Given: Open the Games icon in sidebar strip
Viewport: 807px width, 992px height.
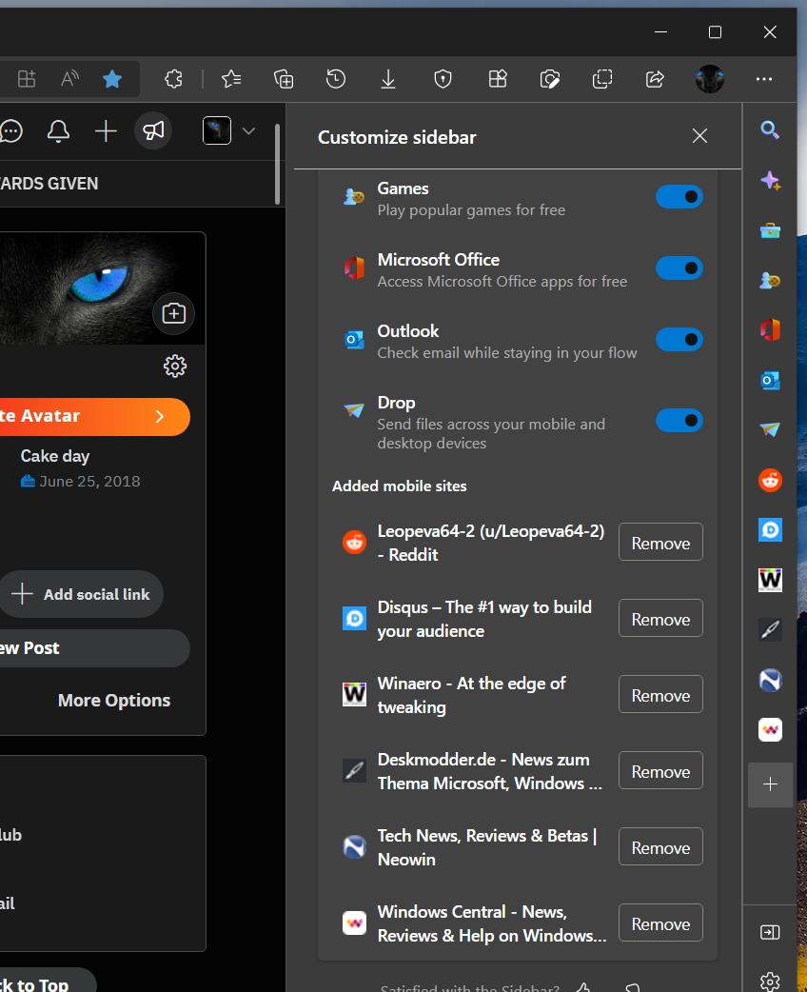Looking at the screenshot, I should click(770, 280).
